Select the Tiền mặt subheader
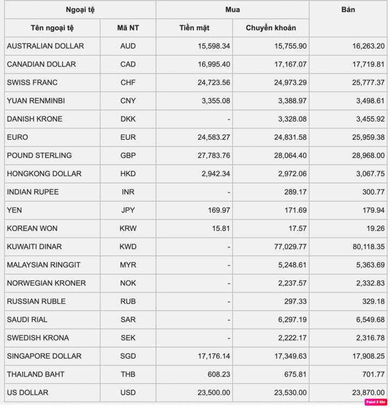Image resolution: width=390 pixels, height=408 pixels. click(194, 28)
